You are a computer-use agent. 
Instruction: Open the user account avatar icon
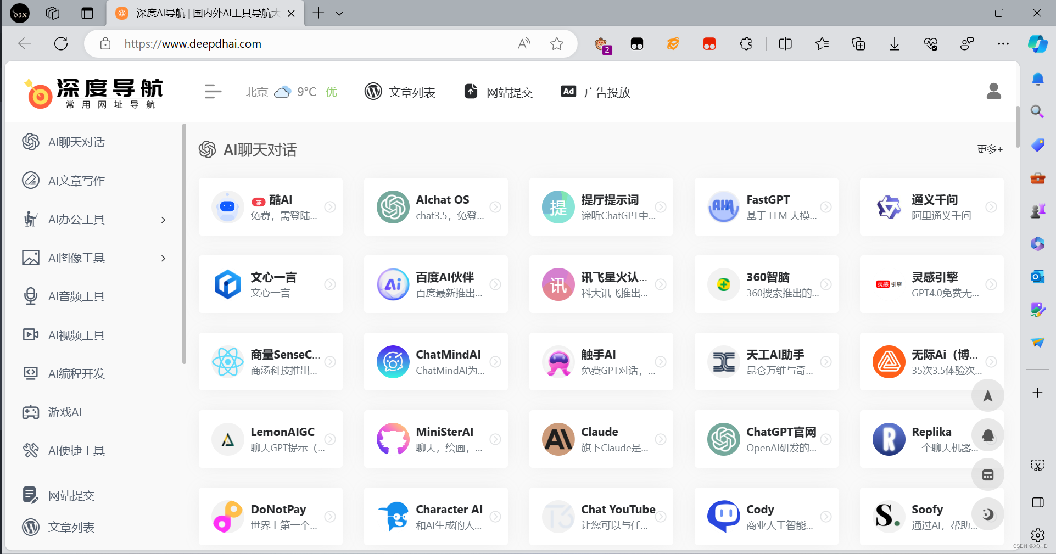[994, 91]
